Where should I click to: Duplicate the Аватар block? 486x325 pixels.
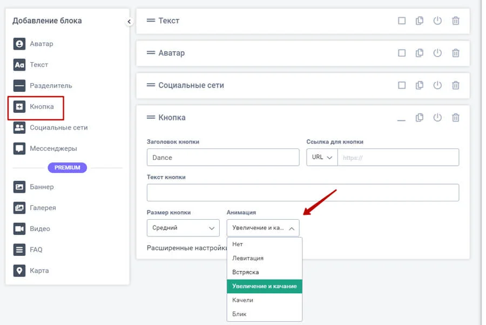pos(420,53)
